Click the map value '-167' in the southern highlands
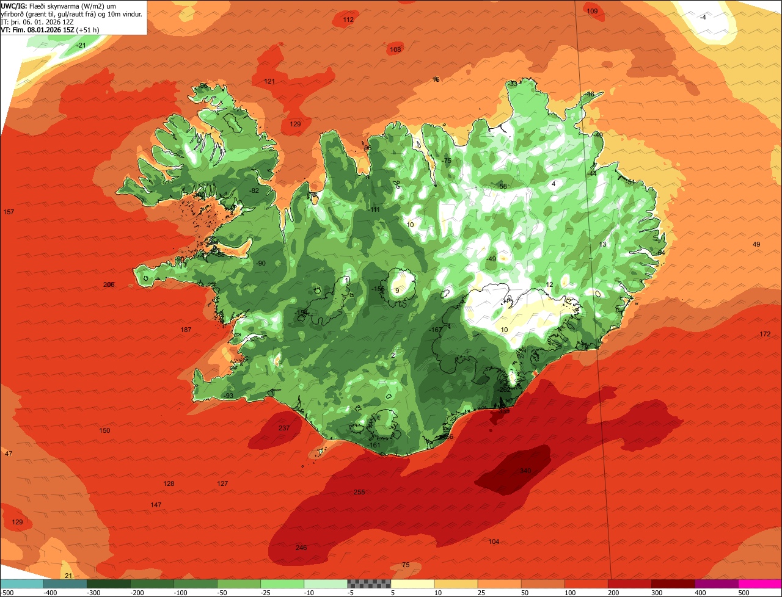This screenshot has width=782, height=597. (x=435, y=330)
